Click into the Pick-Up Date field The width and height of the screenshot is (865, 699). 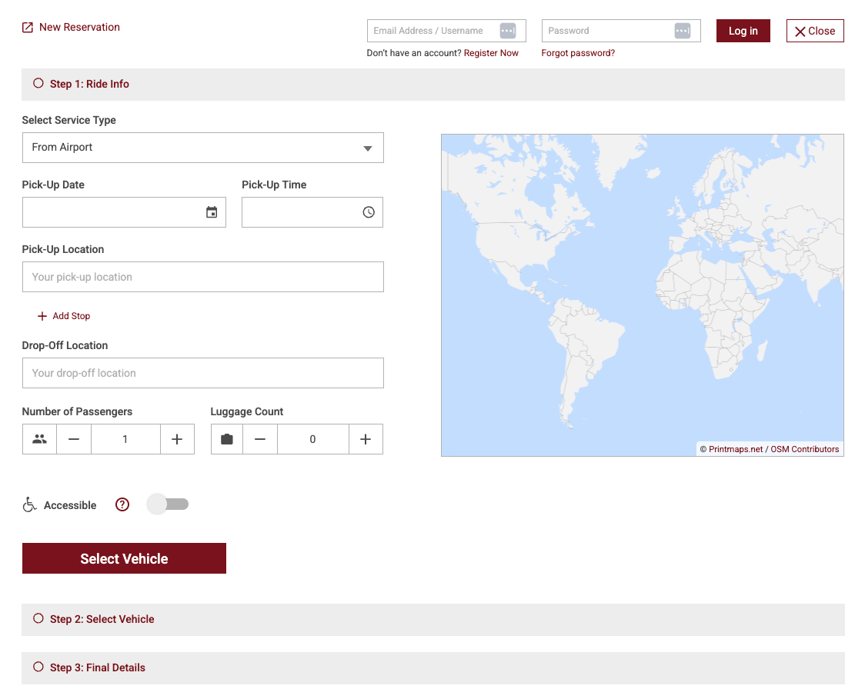pyautogui.click(x=124, y=212)
